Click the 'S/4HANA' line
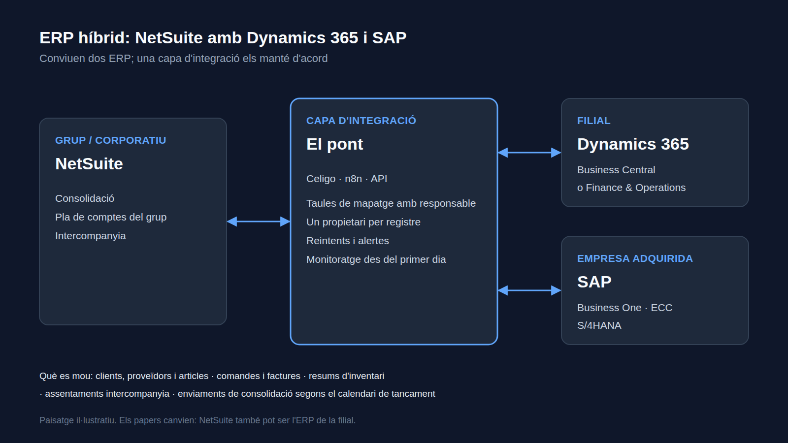This screenshot has width=788, height=443. (x=599, y=325)
